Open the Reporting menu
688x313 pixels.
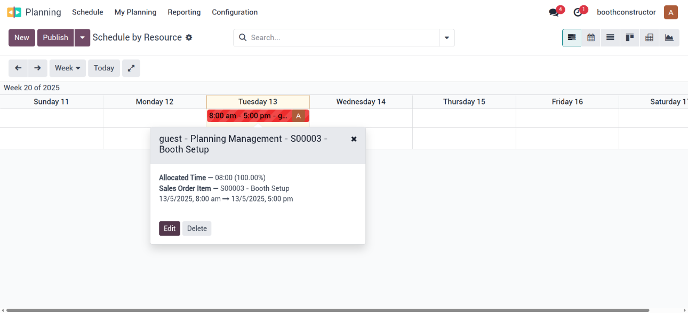[x=184, y=12]
